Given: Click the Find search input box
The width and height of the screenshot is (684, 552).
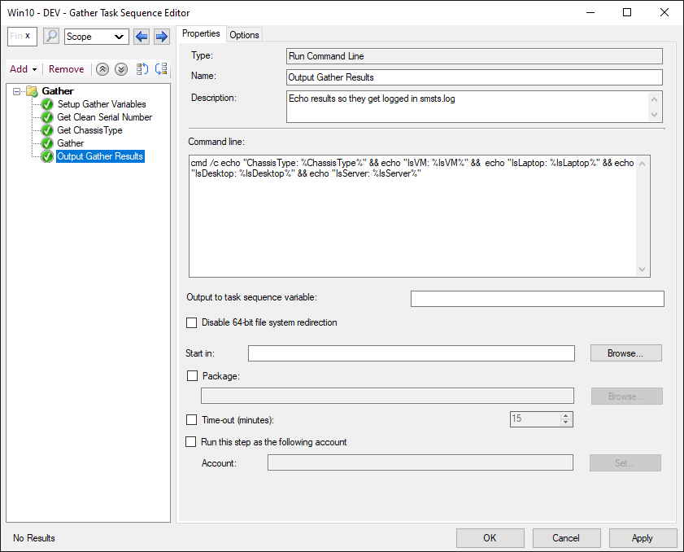Looking at the screenshot, I should click(x=22, y=37).
